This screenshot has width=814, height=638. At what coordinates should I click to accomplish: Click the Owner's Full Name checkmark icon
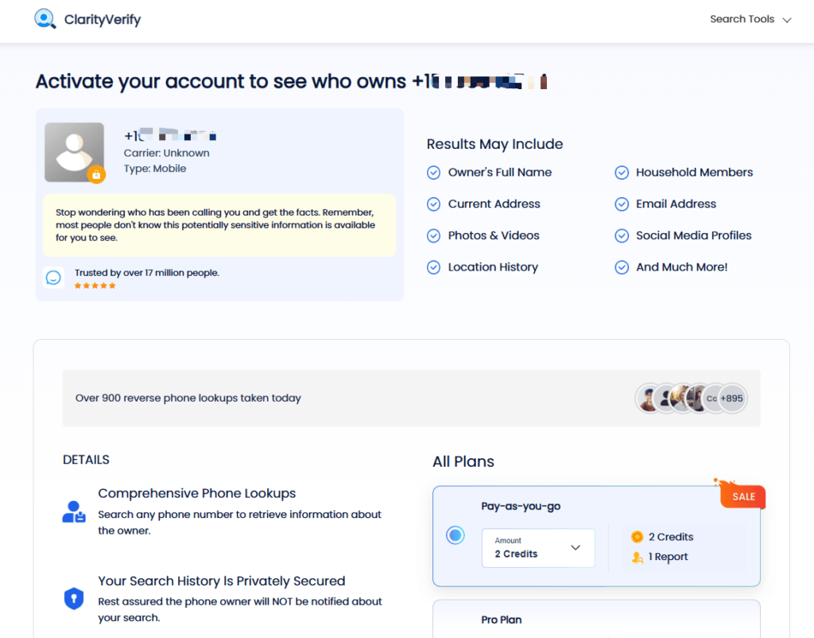pos(433,173)
